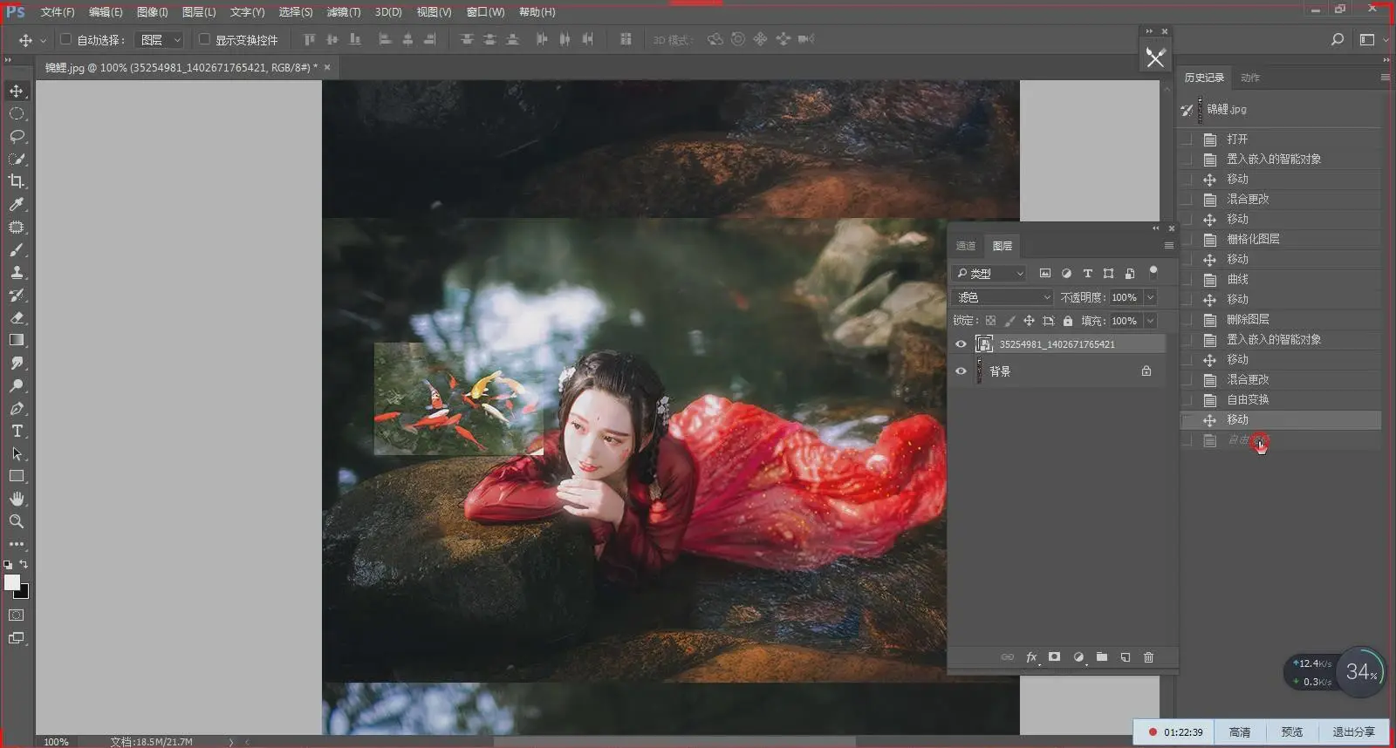Create a new layer with the new layer icon

tap(1126, 657)
